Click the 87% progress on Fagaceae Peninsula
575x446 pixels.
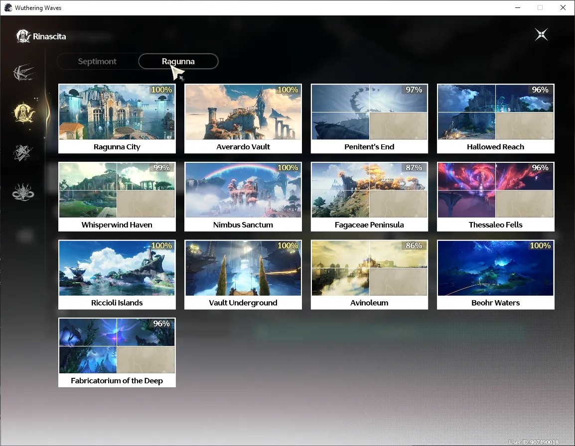click(414, 168)
